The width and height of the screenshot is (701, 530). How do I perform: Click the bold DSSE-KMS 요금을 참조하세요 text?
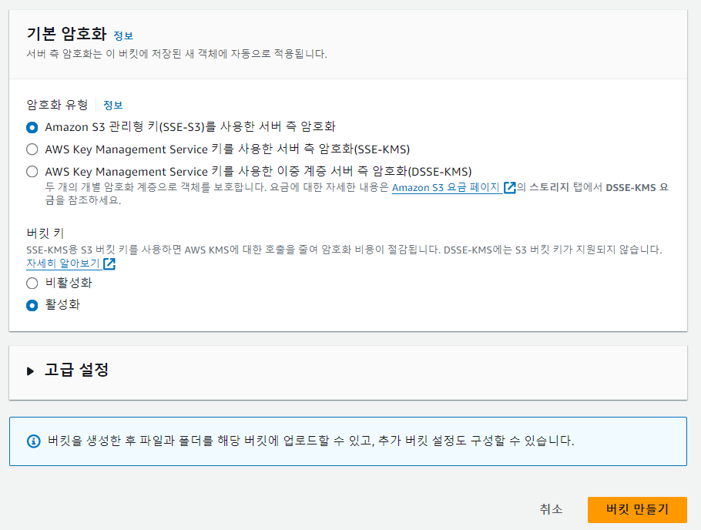pos(636,187)
